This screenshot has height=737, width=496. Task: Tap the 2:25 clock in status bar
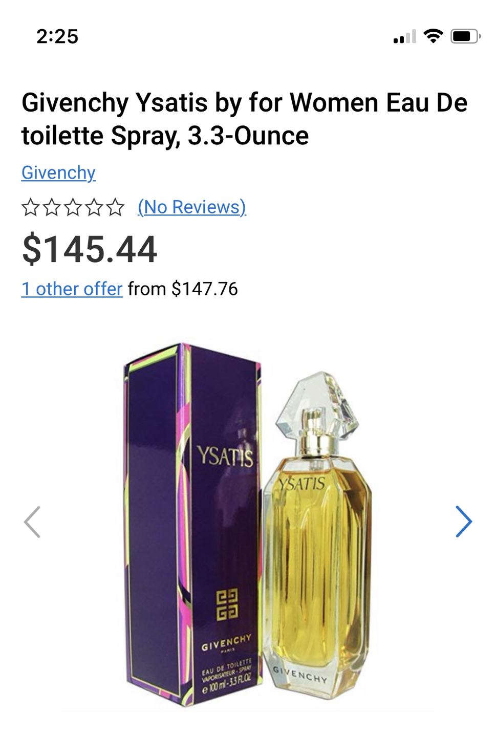[x=57, y=36]
